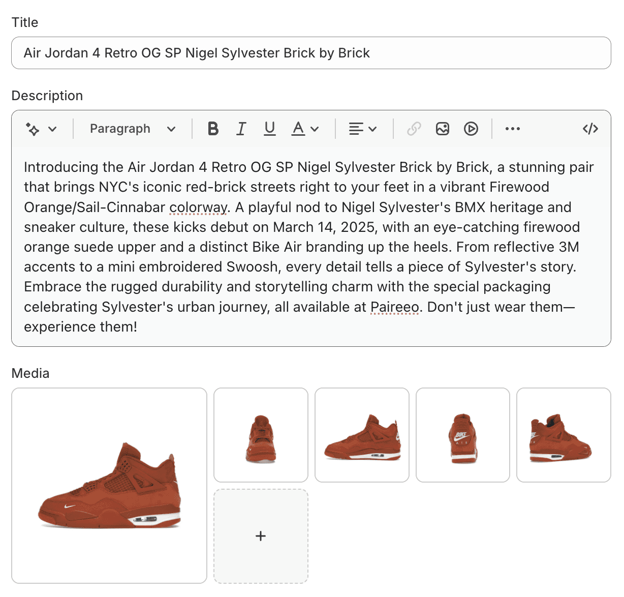Click the 'Title' field label
Screen dimensions: 624x597
pos(25,22)
